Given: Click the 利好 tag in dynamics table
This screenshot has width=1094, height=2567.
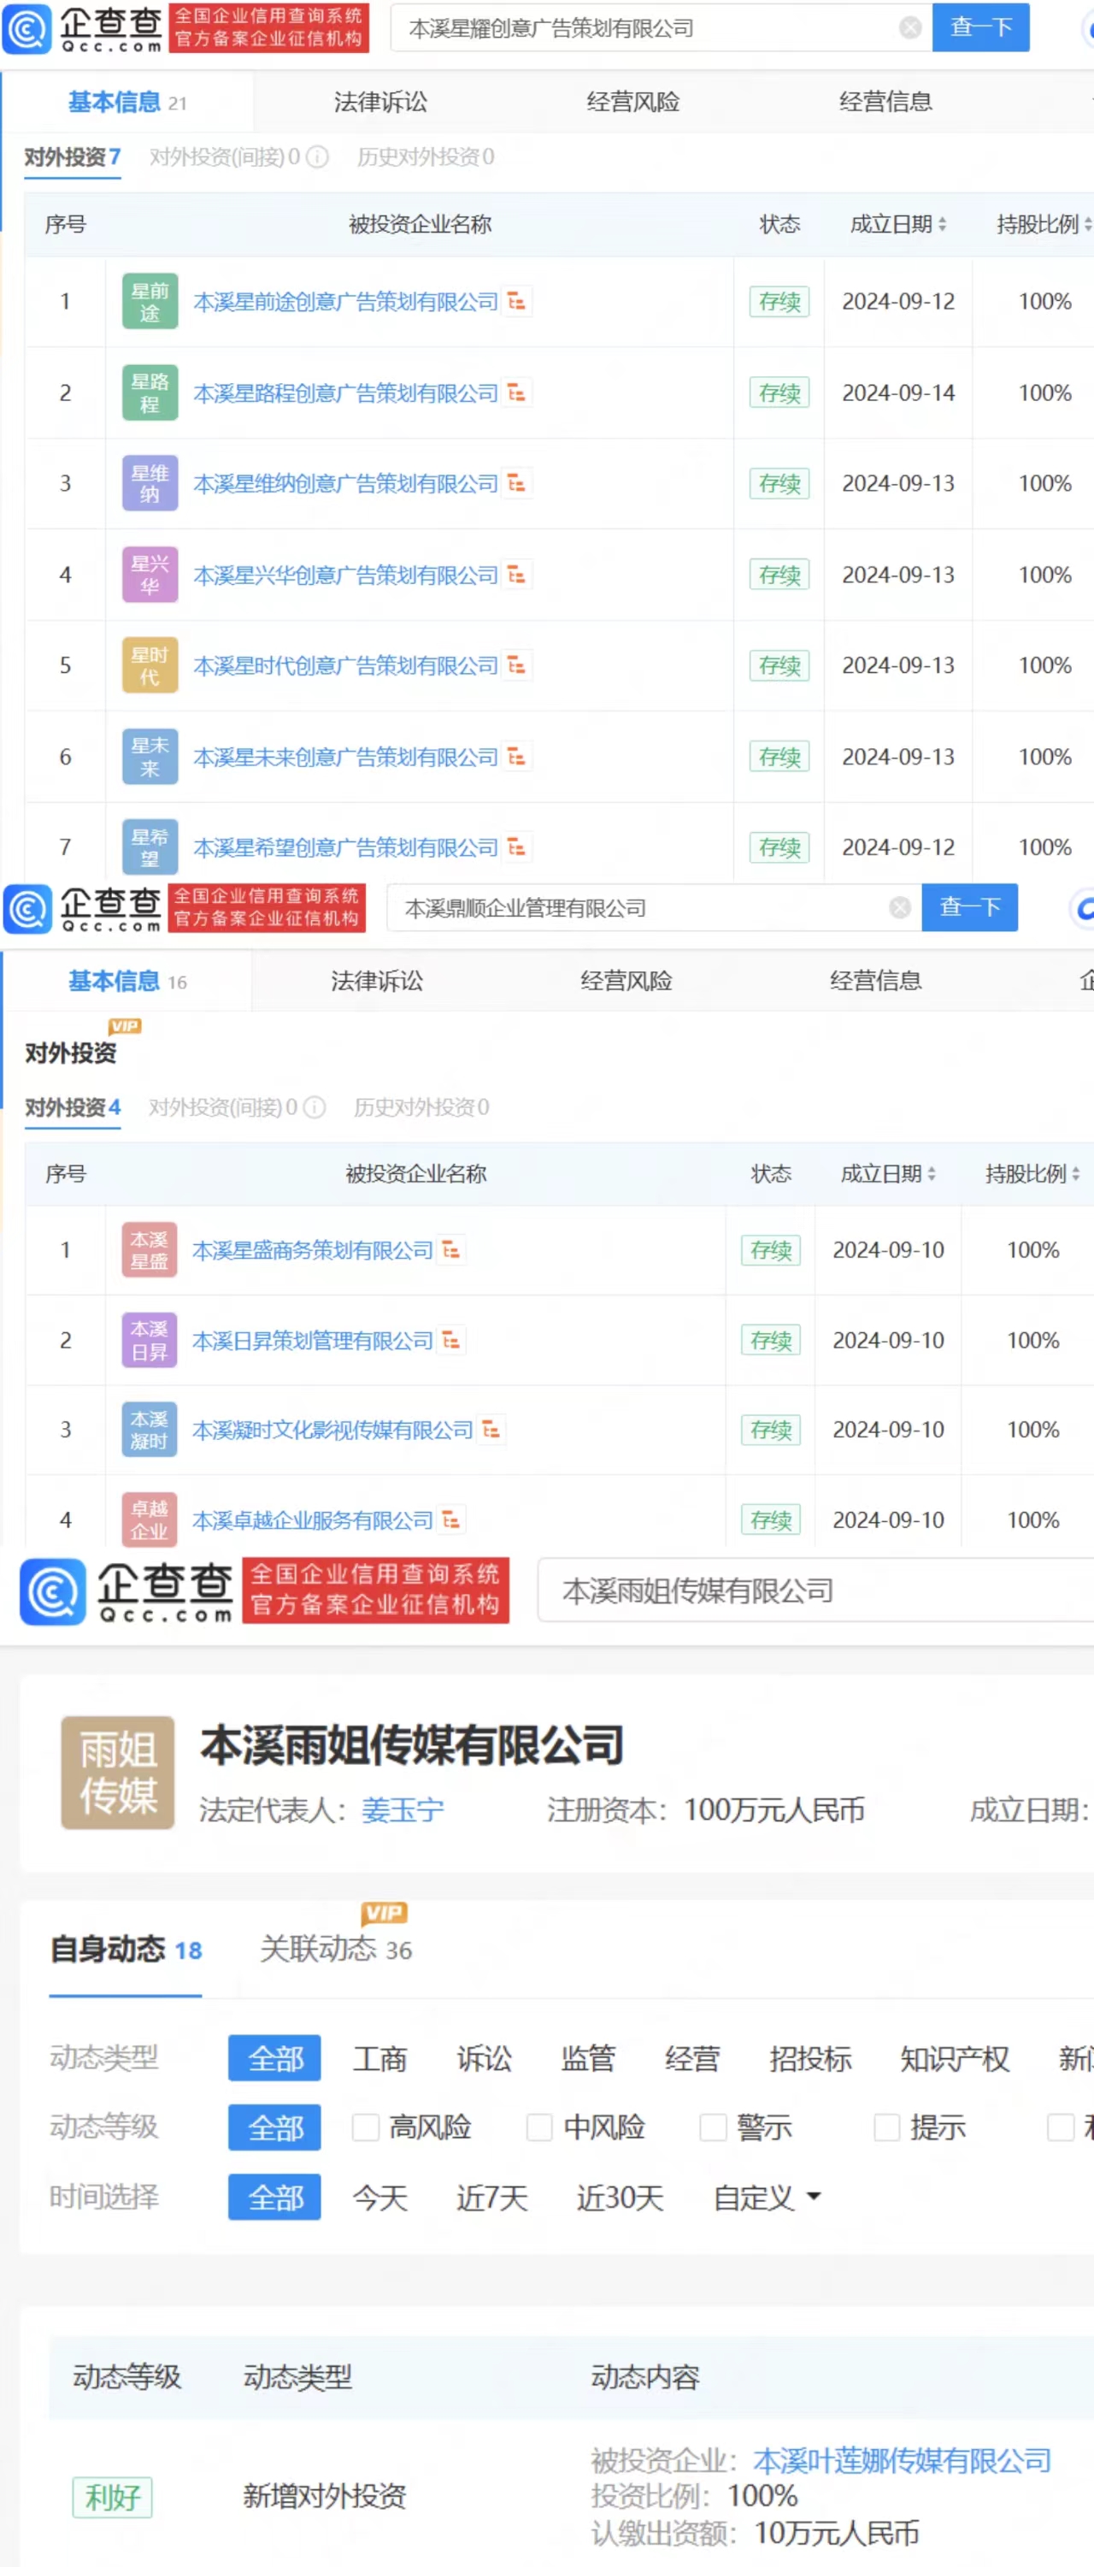Looking at the screenshot, I should click(x=112, y=2497).
